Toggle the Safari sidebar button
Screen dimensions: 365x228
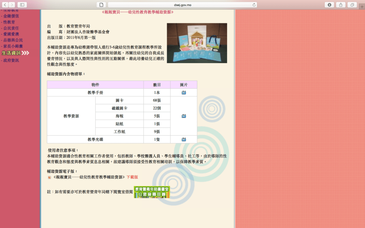22,5
